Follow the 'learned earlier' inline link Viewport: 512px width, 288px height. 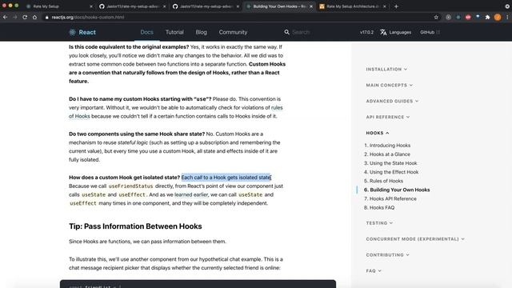191,194
